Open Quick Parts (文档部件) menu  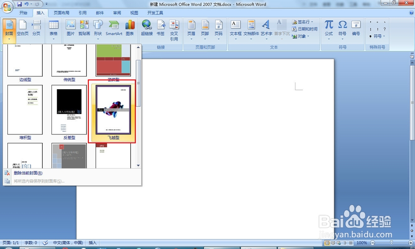(x=251, y=30)
